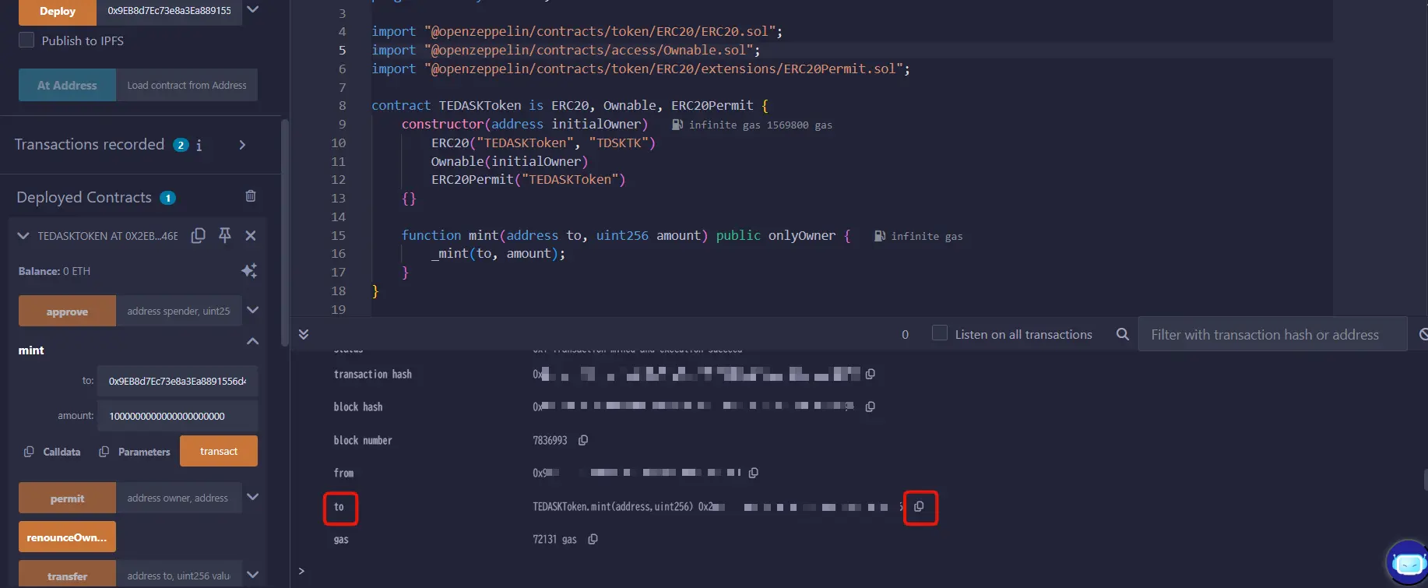Click constructor gas estimate icon on line 9

click(x=677, y=125)
